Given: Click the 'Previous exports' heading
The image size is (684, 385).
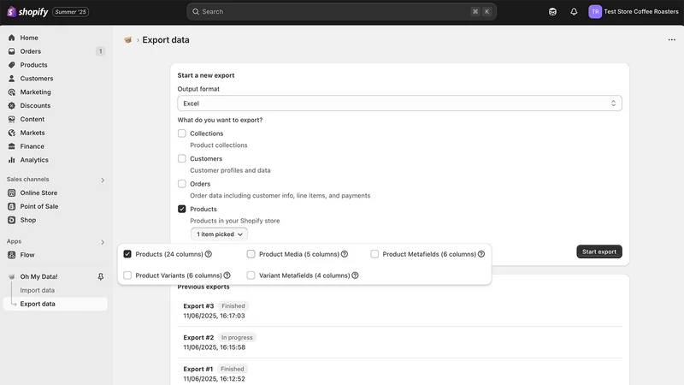Looking at the screenshot, I should pyautogui.click(x=203, y=287).
